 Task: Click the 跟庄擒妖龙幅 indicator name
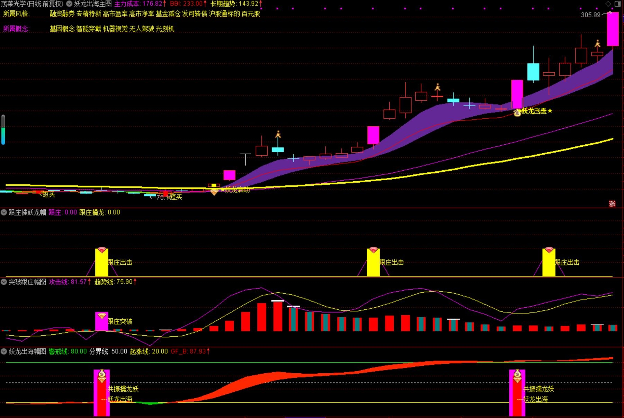27,212
